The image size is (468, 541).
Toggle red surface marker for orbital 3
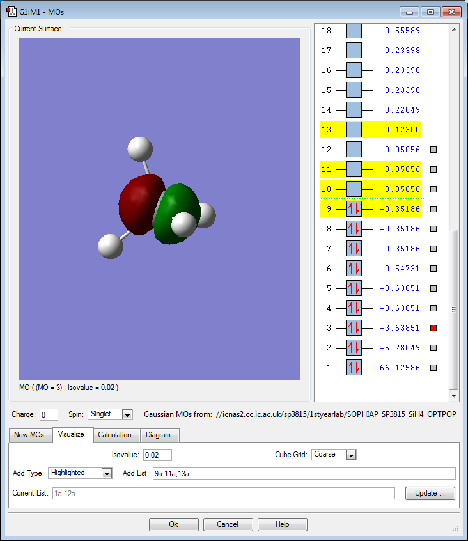tap(433, 328)
